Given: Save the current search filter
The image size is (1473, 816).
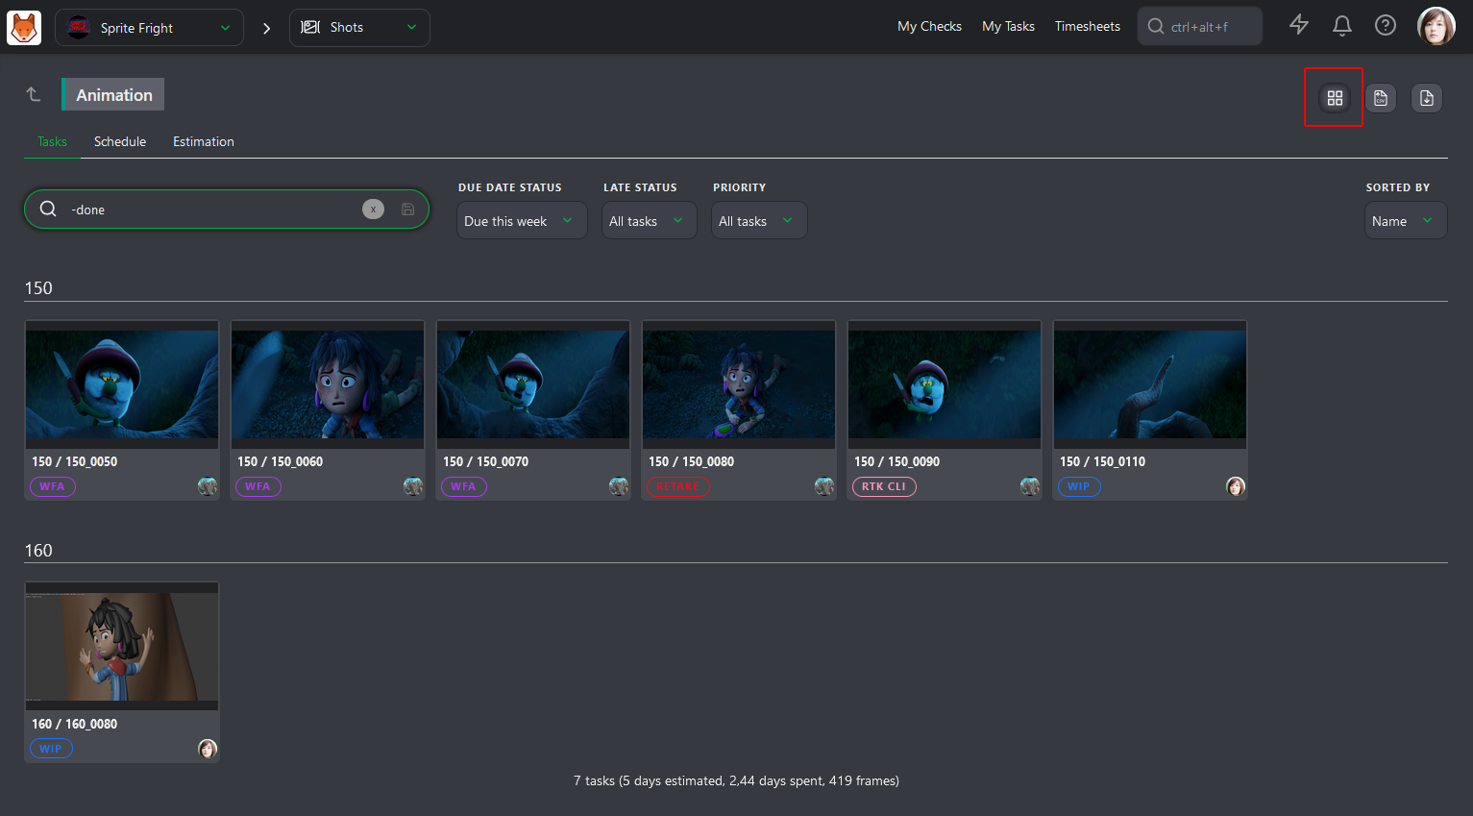Looking at the screenshot, I should tap(408, 209).
